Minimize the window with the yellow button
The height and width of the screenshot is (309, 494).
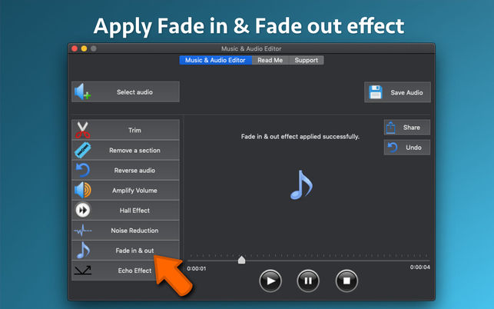84,48
